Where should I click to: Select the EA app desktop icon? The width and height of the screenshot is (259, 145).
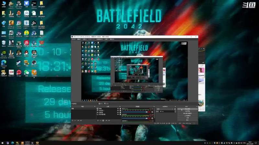tap(19, 73)
